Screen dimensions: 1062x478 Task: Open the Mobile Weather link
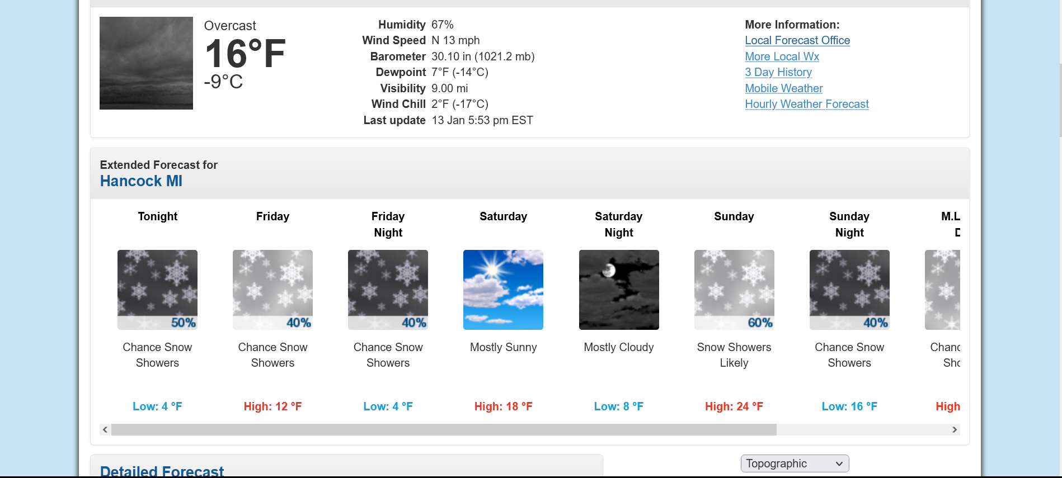[x=783, y=88]
